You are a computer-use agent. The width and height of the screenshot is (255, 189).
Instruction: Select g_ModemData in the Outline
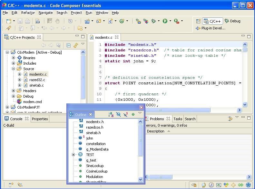click(97, 149)
